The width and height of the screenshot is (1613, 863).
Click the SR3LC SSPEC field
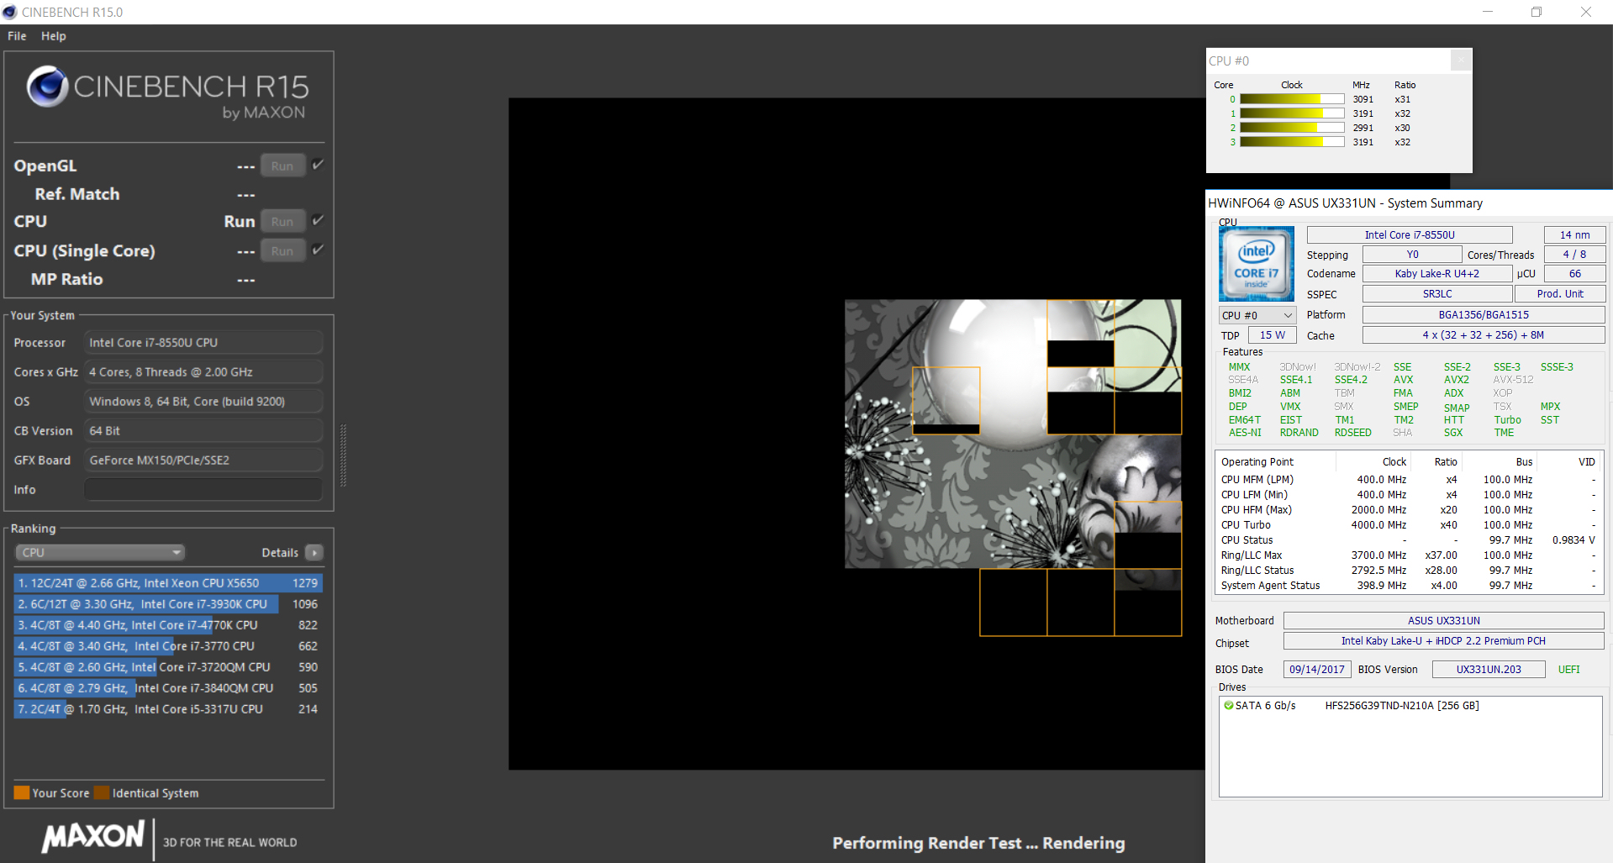coord(1436,294)
